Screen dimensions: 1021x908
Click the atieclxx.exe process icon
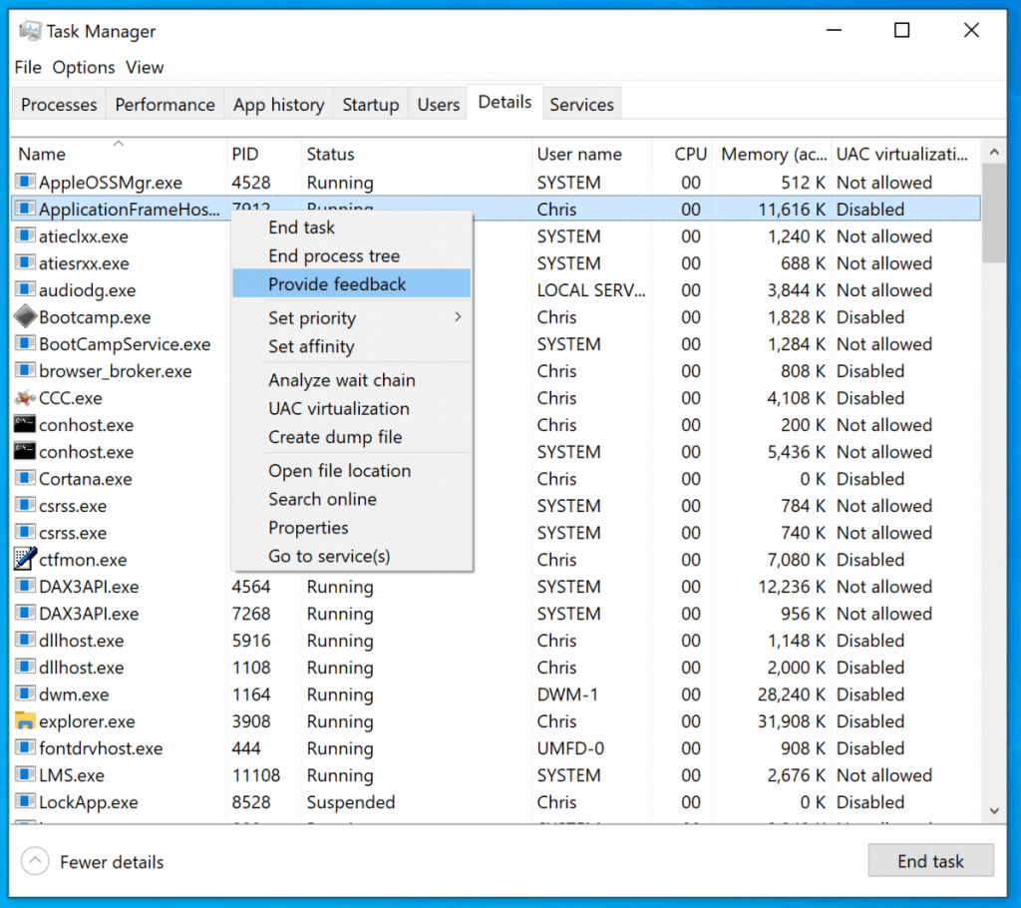(25, 235)
